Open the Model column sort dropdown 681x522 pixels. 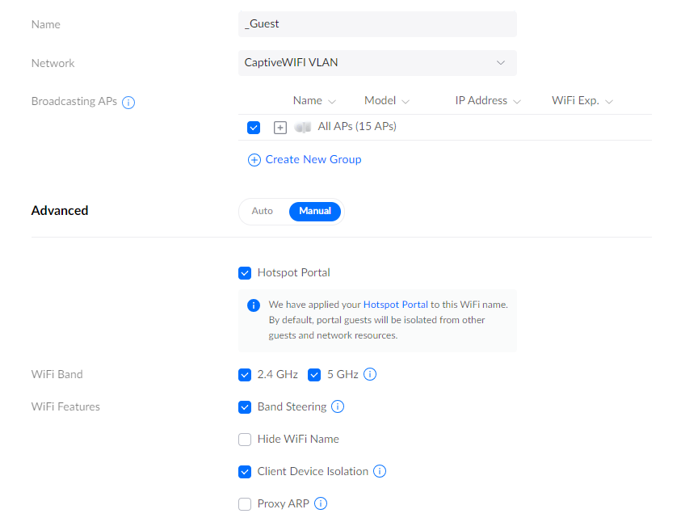pos(406,102)
